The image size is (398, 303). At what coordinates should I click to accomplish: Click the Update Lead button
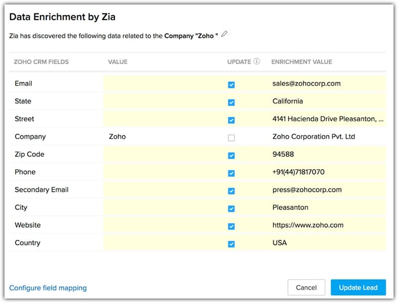point(358,287)
